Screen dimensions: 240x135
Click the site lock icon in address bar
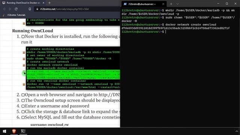click(37, 9)
